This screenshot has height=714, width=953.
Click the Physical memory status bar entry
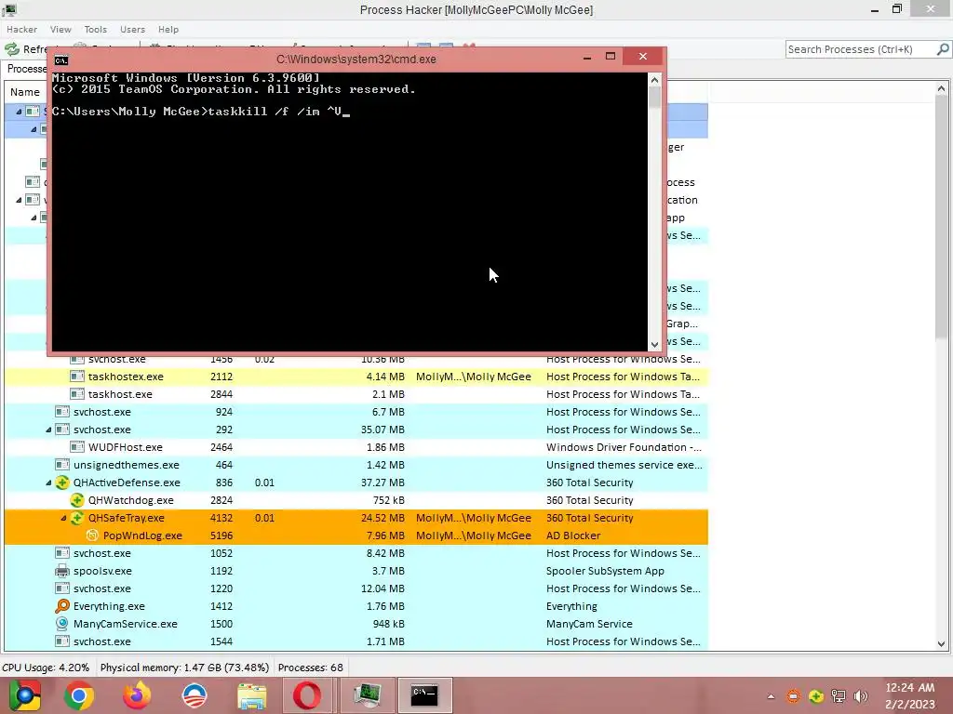click(x=185, y=668)
